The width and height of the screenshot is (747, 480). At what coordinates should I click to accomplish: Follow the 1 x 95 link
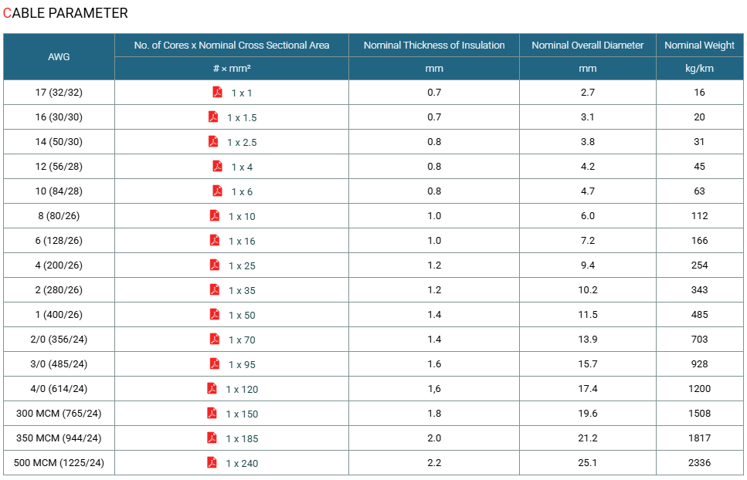click(x=242, y=365)
